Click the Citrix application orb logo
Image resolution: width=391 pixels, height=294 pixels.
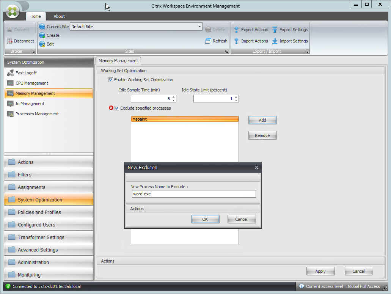tap(13, 11)
